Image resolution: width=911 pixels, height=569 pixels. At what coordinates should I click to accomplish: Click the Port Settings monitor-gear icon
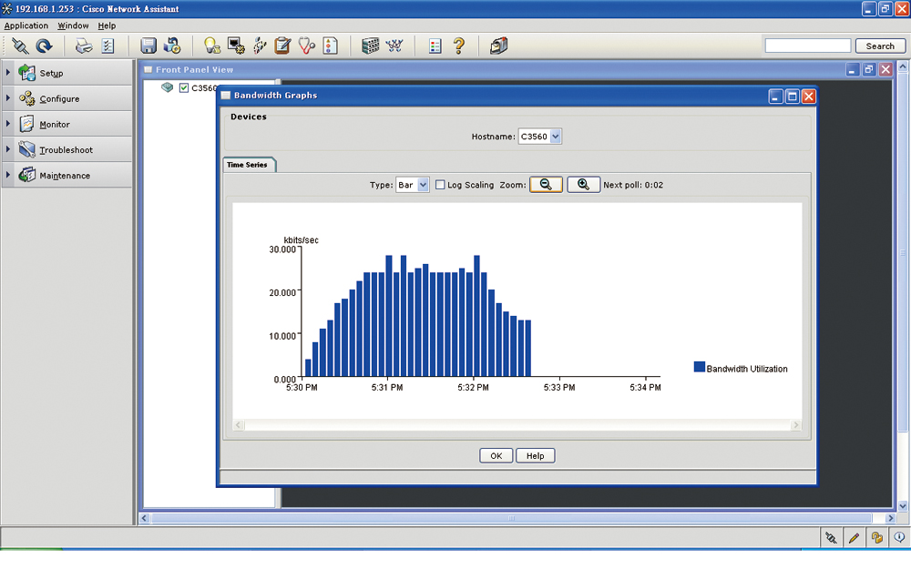pyautogui.click(x=236, y=46)
